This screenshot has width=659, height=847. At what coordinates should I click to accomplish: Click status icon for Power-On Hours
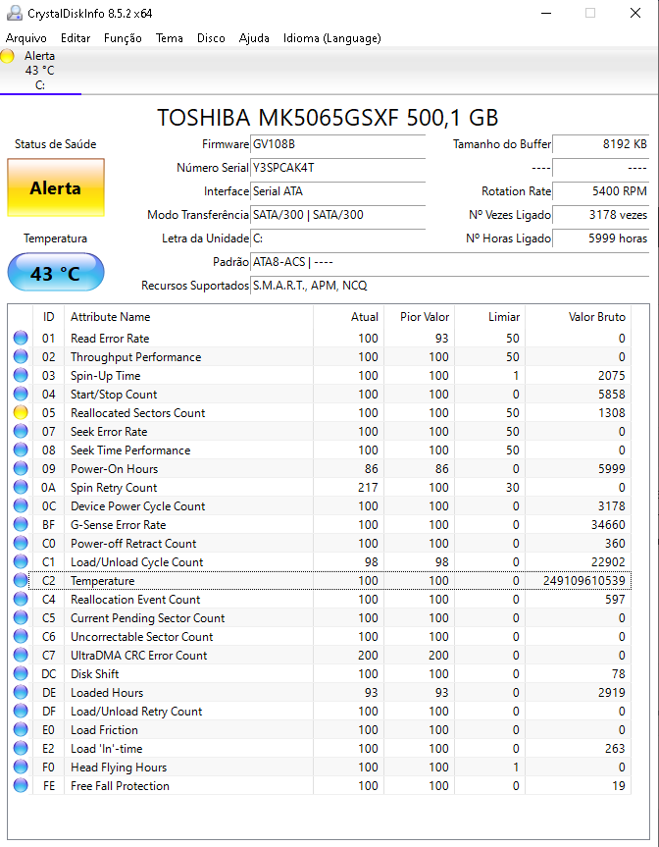pos(21,469)
